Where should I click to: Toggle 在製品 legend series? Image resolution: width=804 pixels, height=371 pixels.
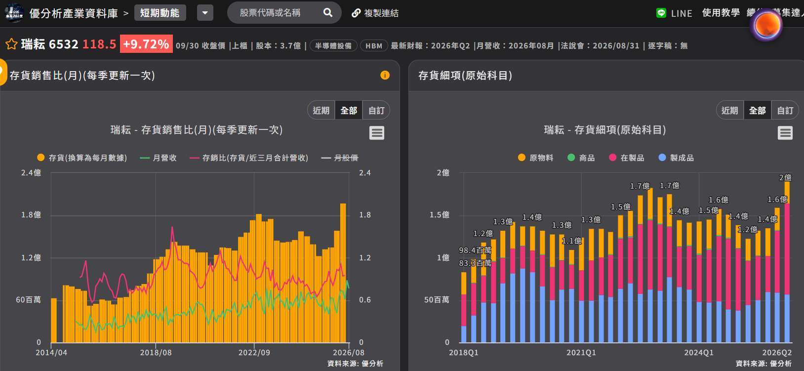click(x=627, y=158)
